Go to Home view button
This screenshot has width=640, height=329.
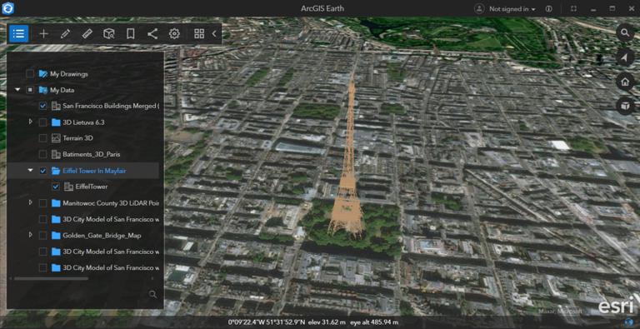(x=625, y=82)
